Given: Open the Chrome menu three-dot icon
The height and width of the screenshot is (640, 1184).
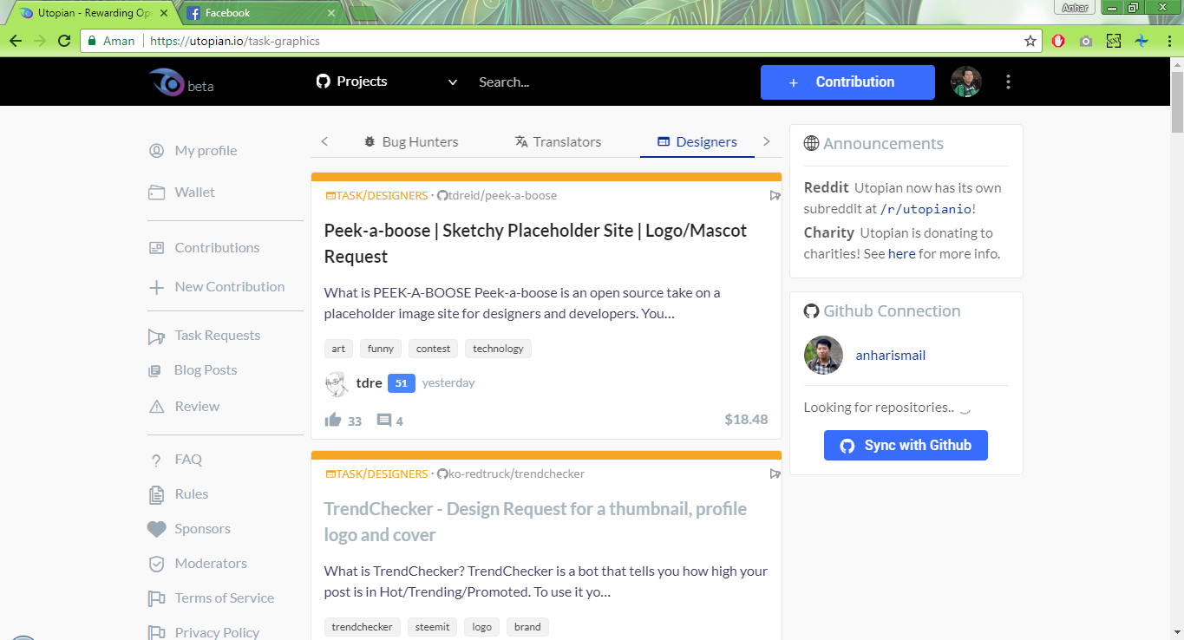Looking at the screenshot, I should (1168, 41).
